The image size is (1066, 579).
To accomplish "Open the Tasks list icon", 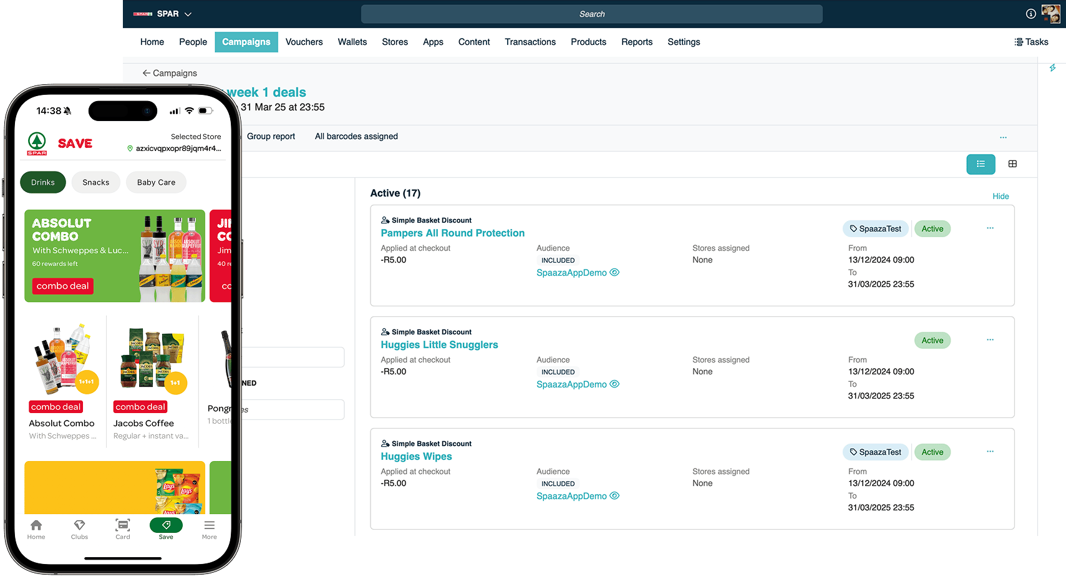I will point(1019,42).
